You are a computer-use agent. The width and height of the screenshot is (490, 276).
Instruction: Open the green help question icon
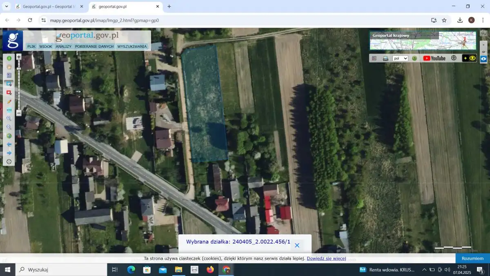(414, 58)
